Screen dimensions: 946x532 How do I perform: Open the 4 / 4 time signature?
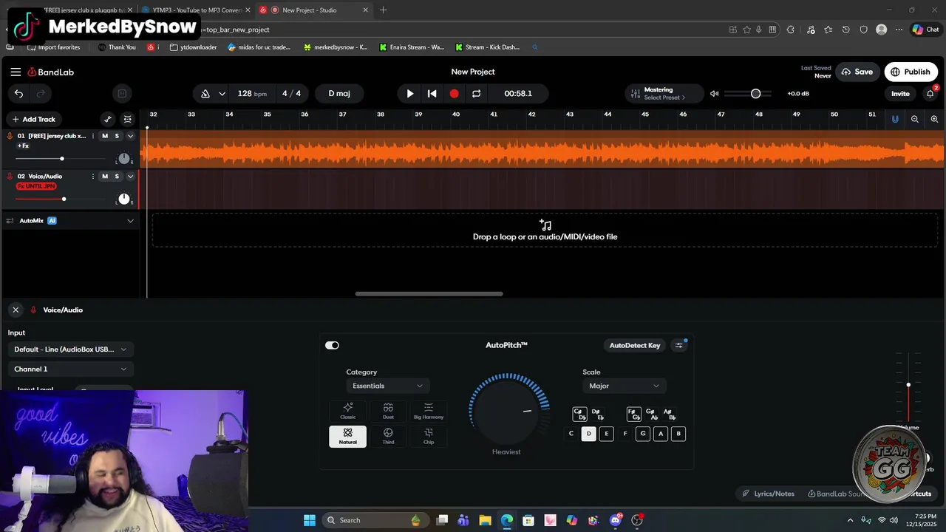[x=291, y=94]
